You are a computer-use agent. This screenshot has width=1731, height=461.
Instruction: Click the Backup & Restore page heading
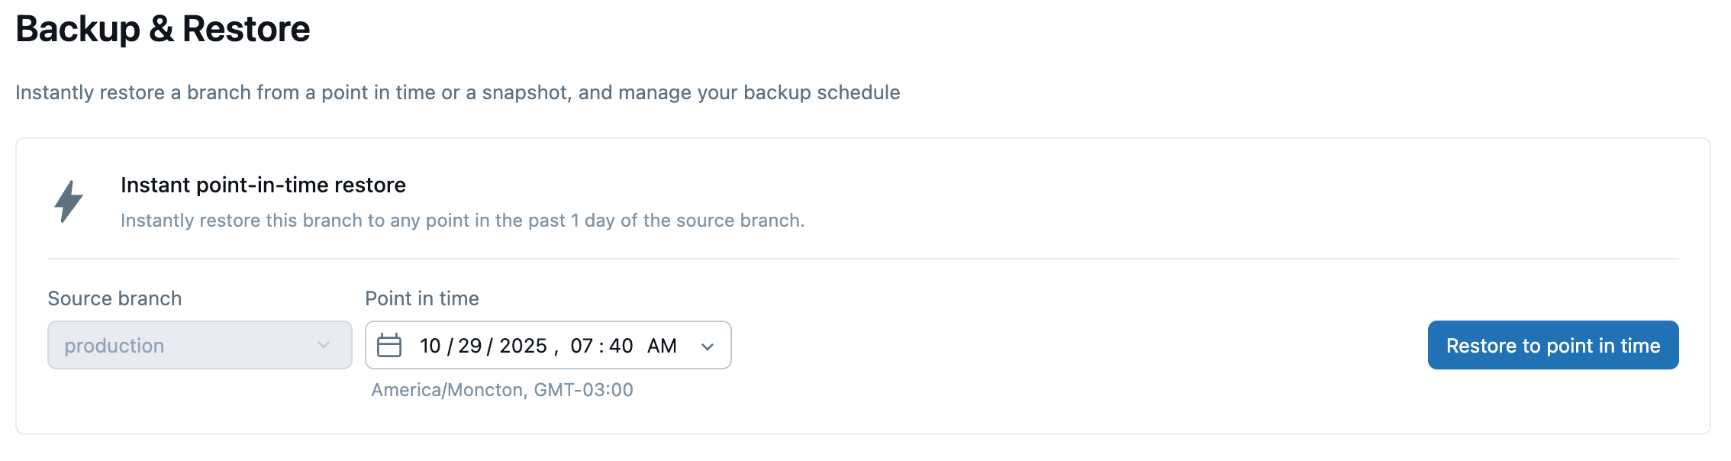click(163, 29)
